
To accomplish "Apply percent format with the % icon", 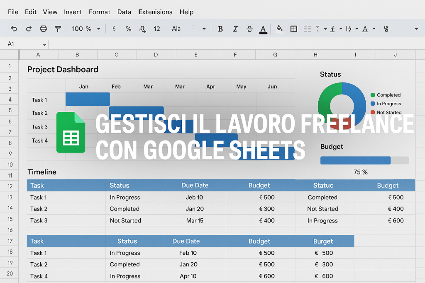I will [129, 29].
